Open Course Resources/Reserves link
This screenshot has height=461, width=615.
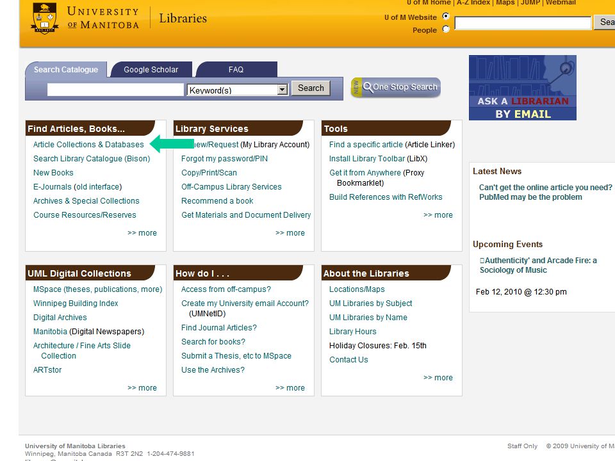pyautogui.click(x=85, y=215)
